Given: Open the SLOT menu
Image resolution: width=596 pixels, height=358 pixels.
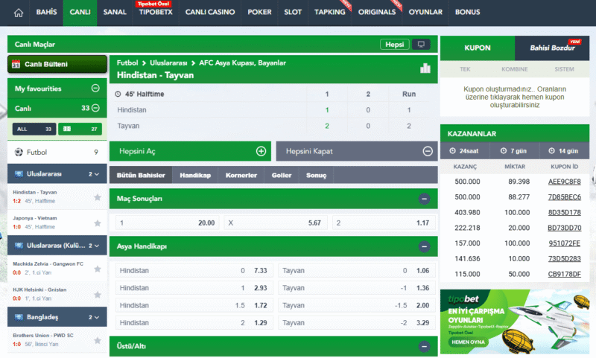Looking at the screenshot, I should click(293, 12).
